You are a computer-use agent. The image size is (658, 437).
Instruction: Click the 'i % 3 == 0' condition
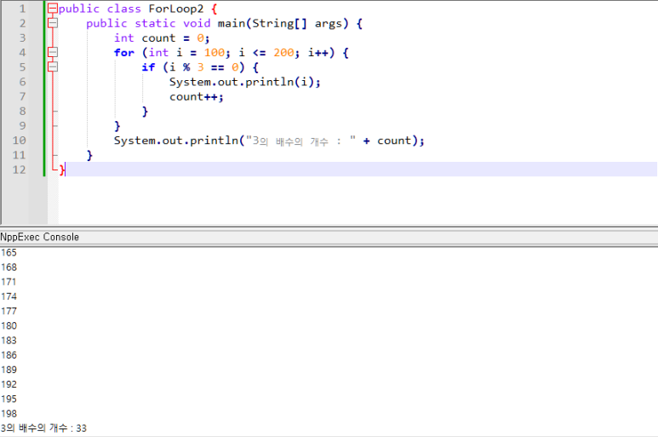[204, 67]
